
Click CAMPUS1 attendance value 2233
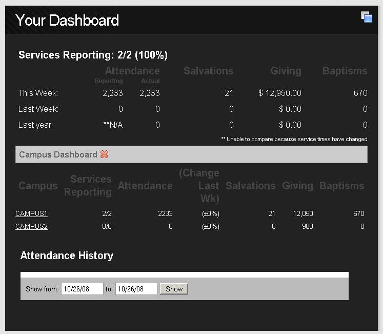[166, 214]
